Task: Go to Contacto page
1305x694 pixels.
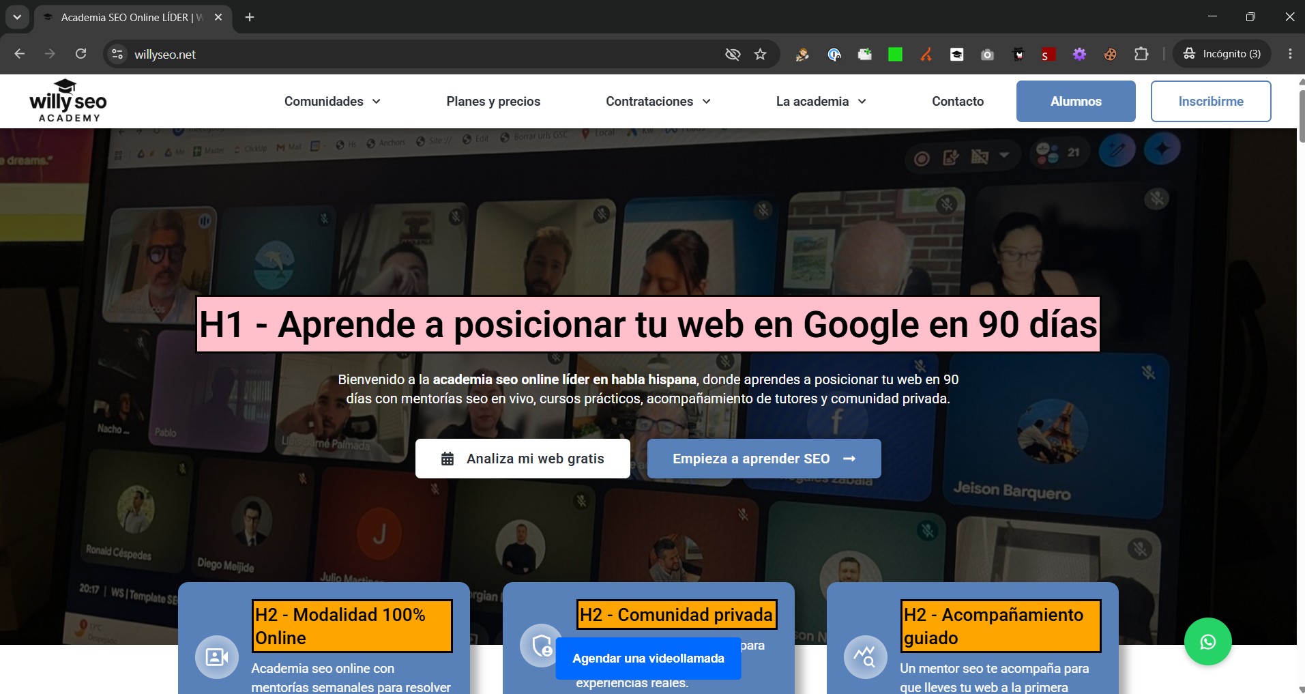Action: (958, 101)
